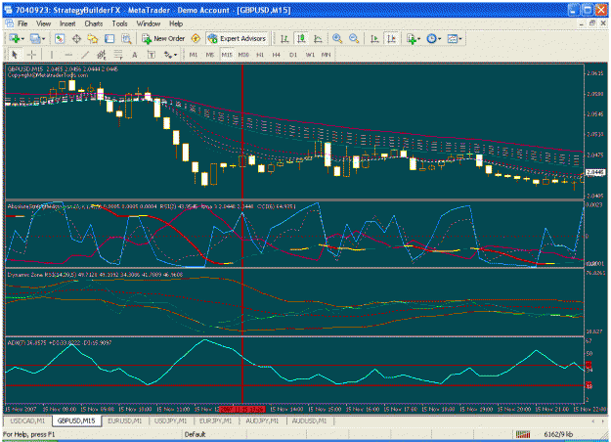This screenshot has height=442, width=611.
Task: Switch to the USDJPY,M1 chart tab
Action: (x=171, y=420)
